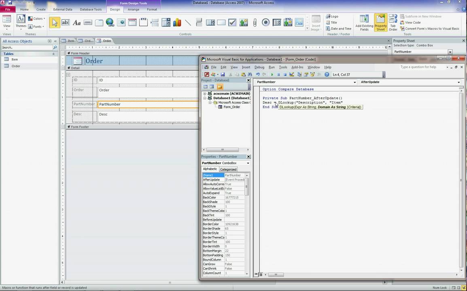Click the navigation pane Search box
This screenshot has width=467, height=291.
pos(27,48)
